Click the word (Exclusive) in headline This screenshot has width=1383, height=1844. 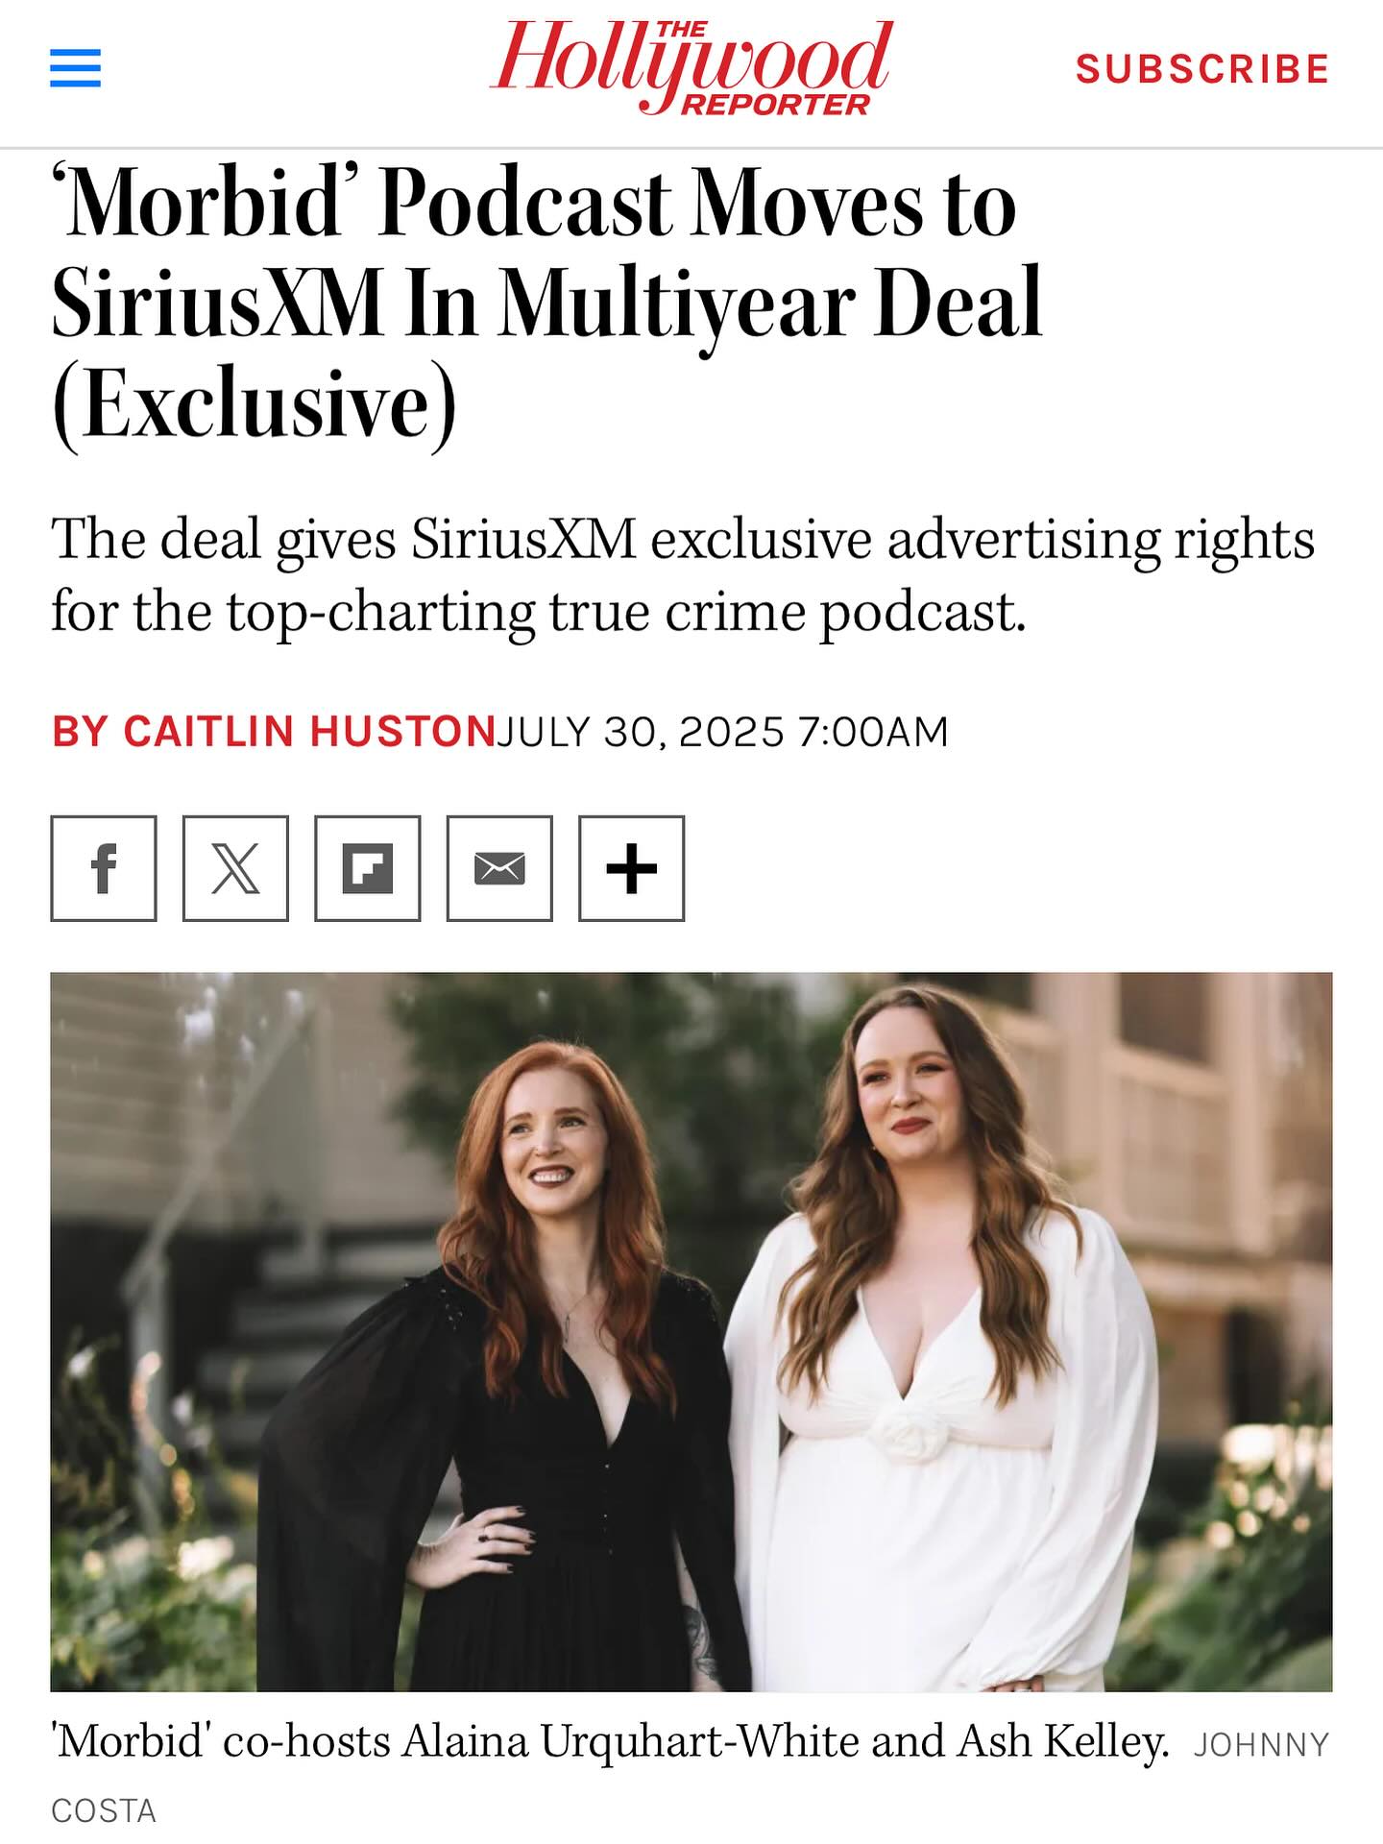click(255, 403)
